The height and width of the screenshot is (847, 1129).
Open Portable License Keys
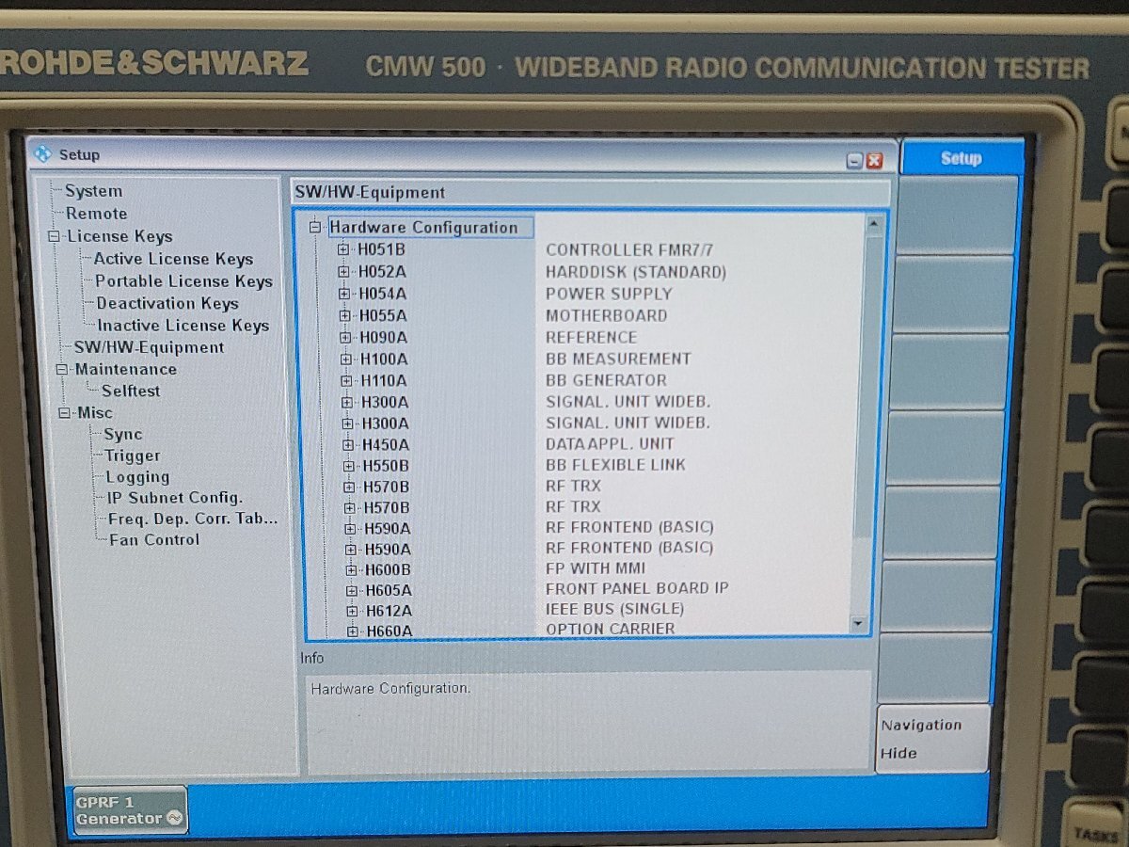(183, 281)
